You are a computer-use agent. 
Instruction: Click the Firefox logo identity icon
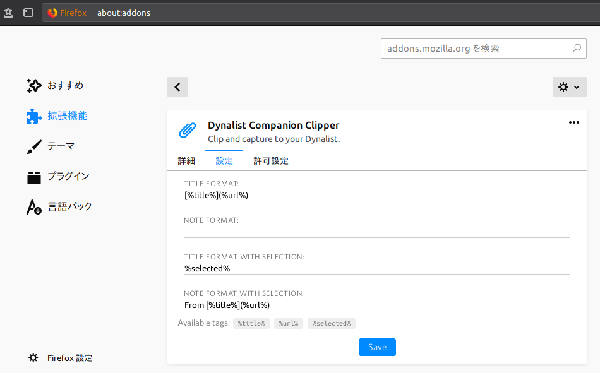(52, 13)
